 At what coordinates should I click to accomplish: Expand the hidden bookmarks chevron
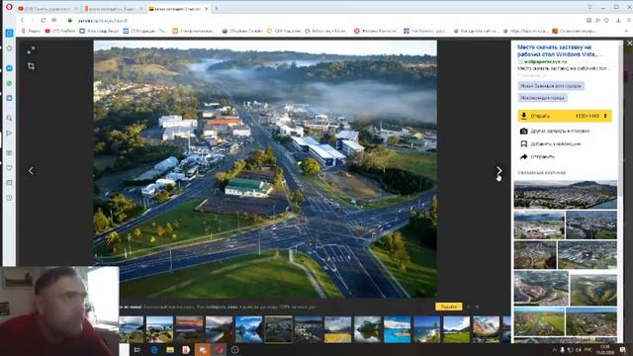(627, 31)
